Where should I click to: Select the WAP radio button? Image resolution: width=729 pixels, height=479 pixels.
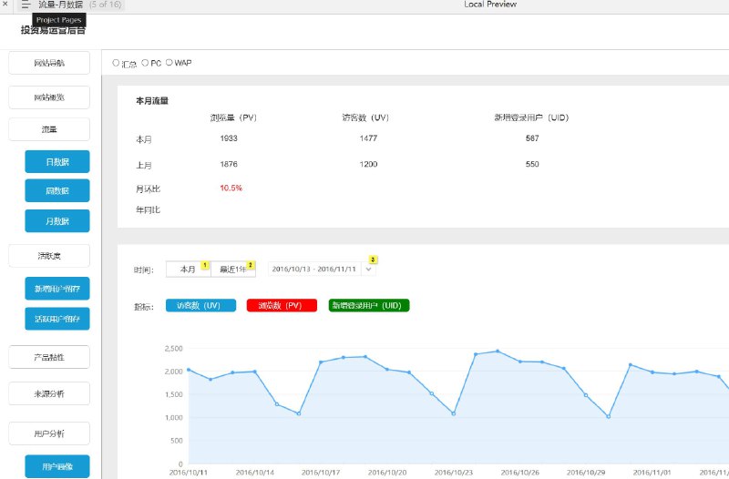point(169,62)
